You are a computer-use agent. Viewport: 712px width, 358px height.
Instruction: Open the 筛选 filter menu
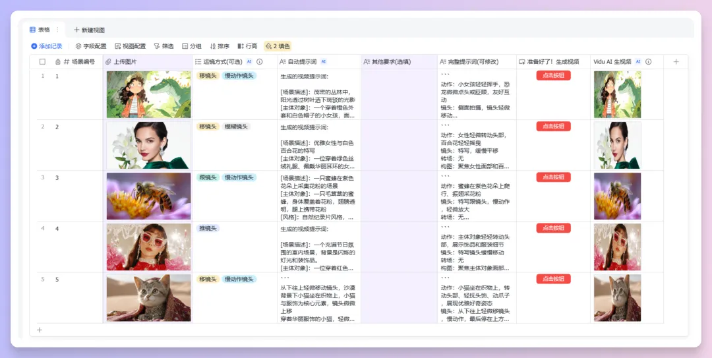[164, 46]
